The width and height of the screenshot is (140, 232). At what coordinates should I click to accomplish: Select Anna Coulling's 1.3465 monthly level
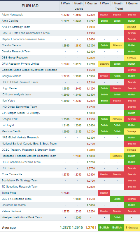77,21
